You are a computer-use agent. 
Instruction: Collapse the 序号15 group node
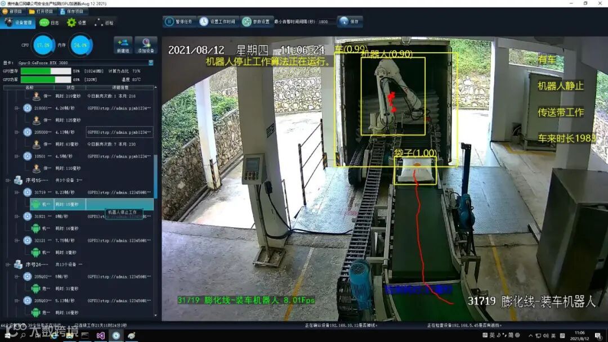(8, 180)
